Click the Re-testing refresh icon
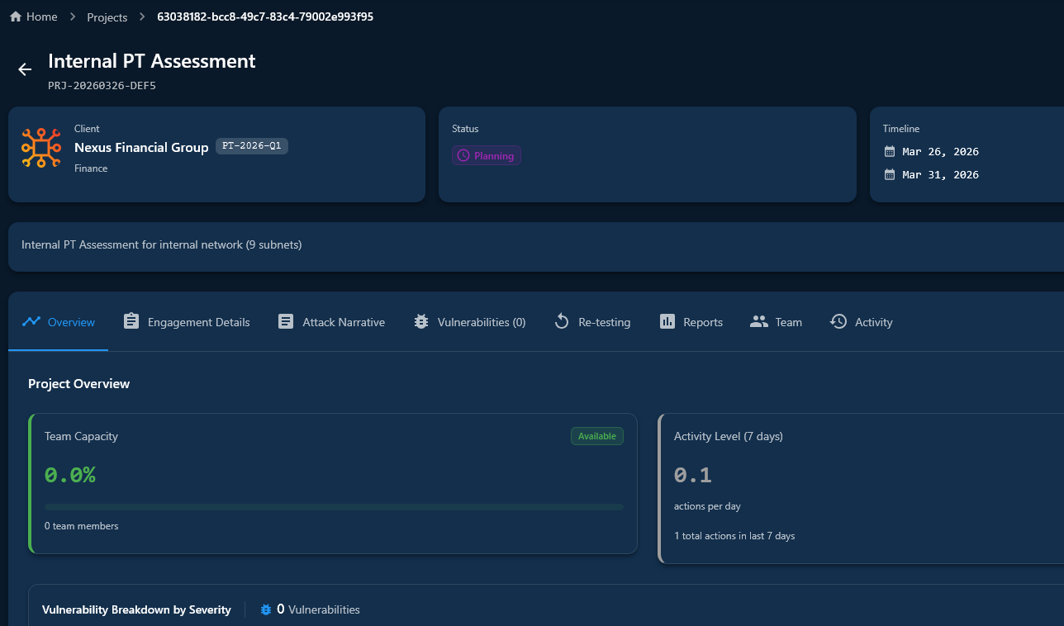 [x=562, y=321]
